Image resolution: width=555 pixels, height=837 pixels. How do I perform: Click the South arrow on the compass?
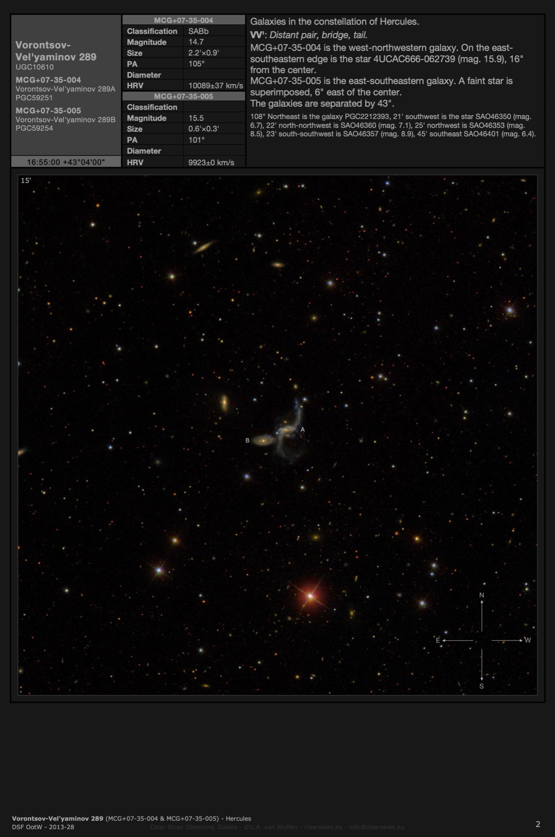(x=481, y=666)
